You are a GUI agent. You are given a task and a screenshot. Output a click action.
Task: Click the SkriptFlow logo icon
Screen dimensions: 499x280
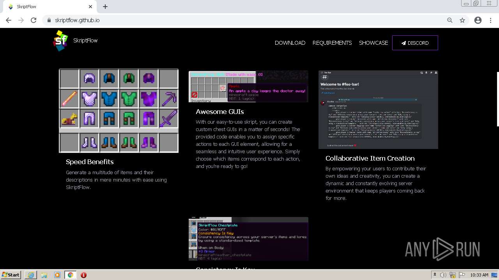tap(60, 41)
